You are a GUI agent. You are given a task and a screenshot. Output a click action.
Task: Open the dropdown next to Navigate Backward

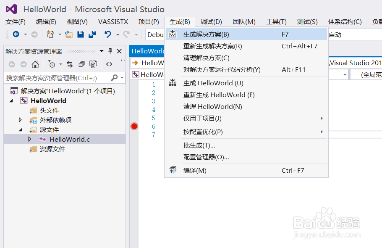(x=25, y=34)
